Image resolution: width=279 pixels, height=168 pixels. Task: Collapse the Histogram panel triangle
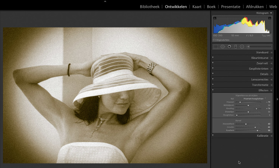(x=271, y=13)
